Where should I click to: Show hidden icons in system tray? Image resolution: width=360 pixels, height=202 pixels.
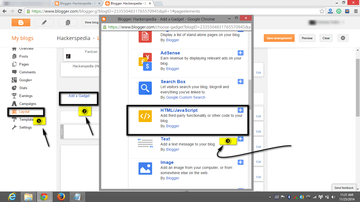coord(270,197)
